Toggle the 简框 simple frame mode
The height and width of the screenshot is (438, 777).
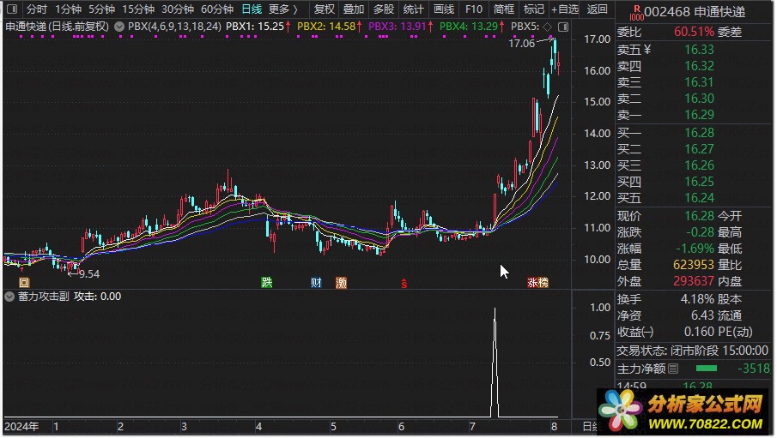point(504,9)
